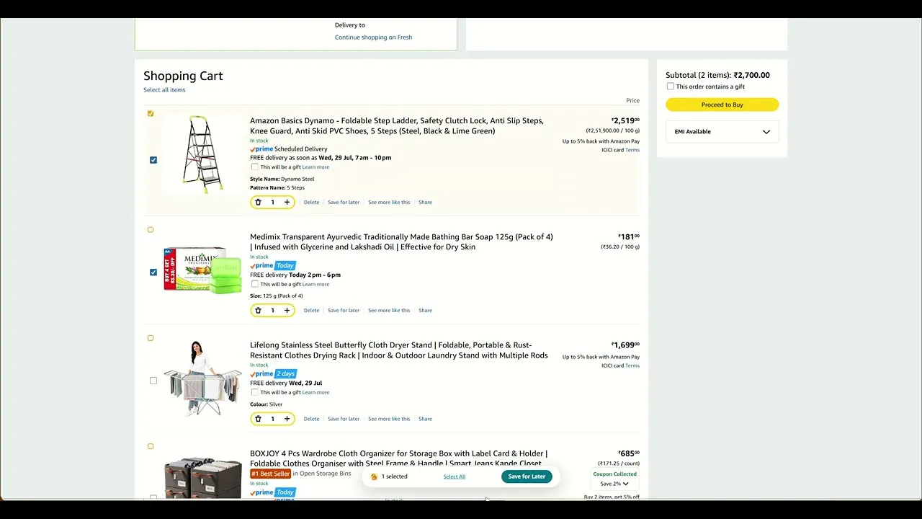
Task: Click the quantity value of the ladder item
Action: [272, 203]
